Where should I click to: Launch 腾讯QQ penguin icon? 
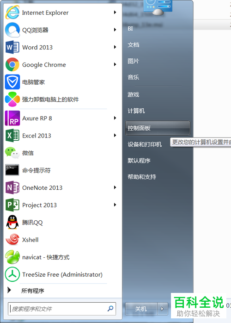click(x=12, y=222)
